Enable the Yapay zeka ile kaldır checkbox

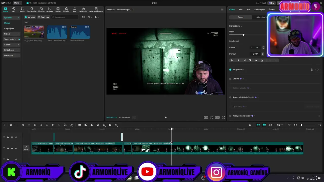tap(230, 116)
